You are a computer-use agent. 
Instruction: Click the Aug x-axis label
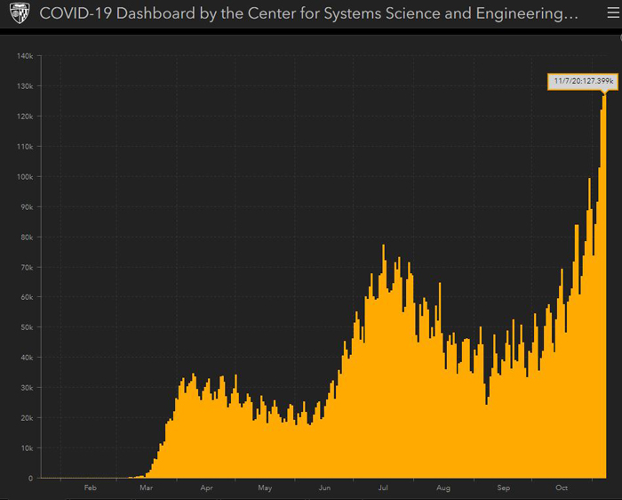click(x=443, y=488)
